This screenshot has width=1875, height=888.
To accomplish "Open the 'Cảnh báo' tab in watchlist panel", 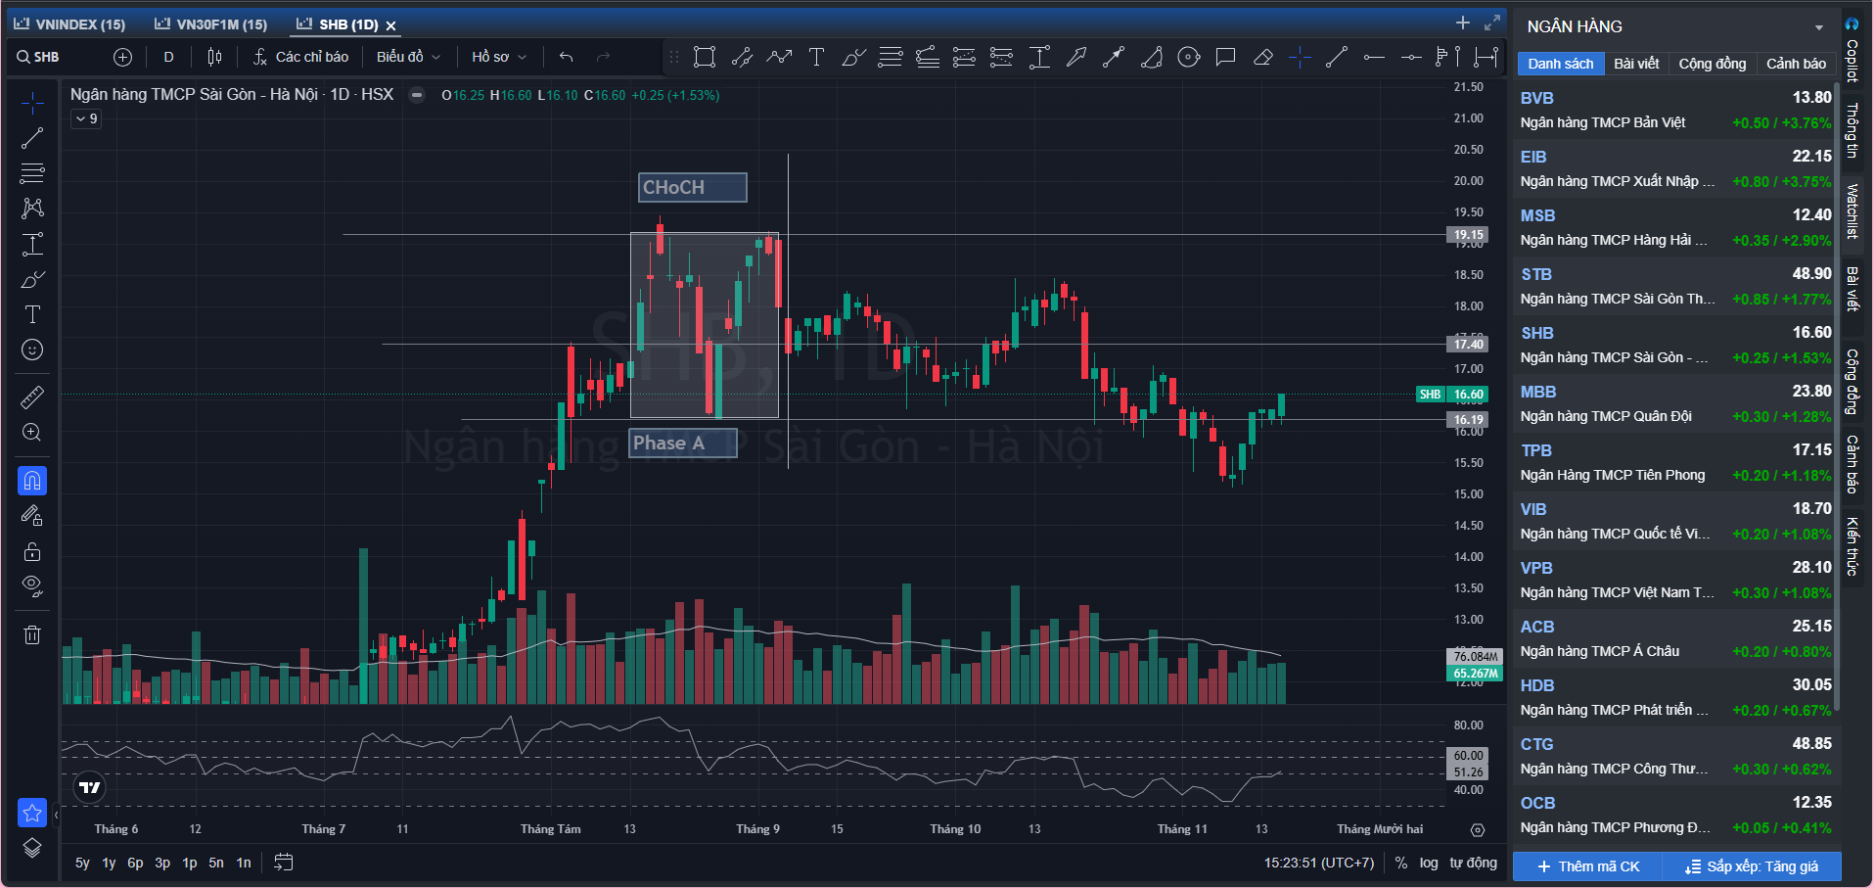I will (x=1796, y=64).
